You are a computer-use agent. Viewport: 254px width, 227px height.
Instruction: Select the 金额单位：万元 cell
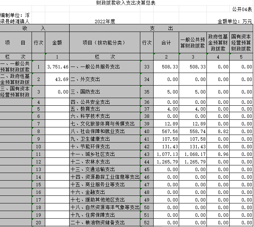[235, 22]
